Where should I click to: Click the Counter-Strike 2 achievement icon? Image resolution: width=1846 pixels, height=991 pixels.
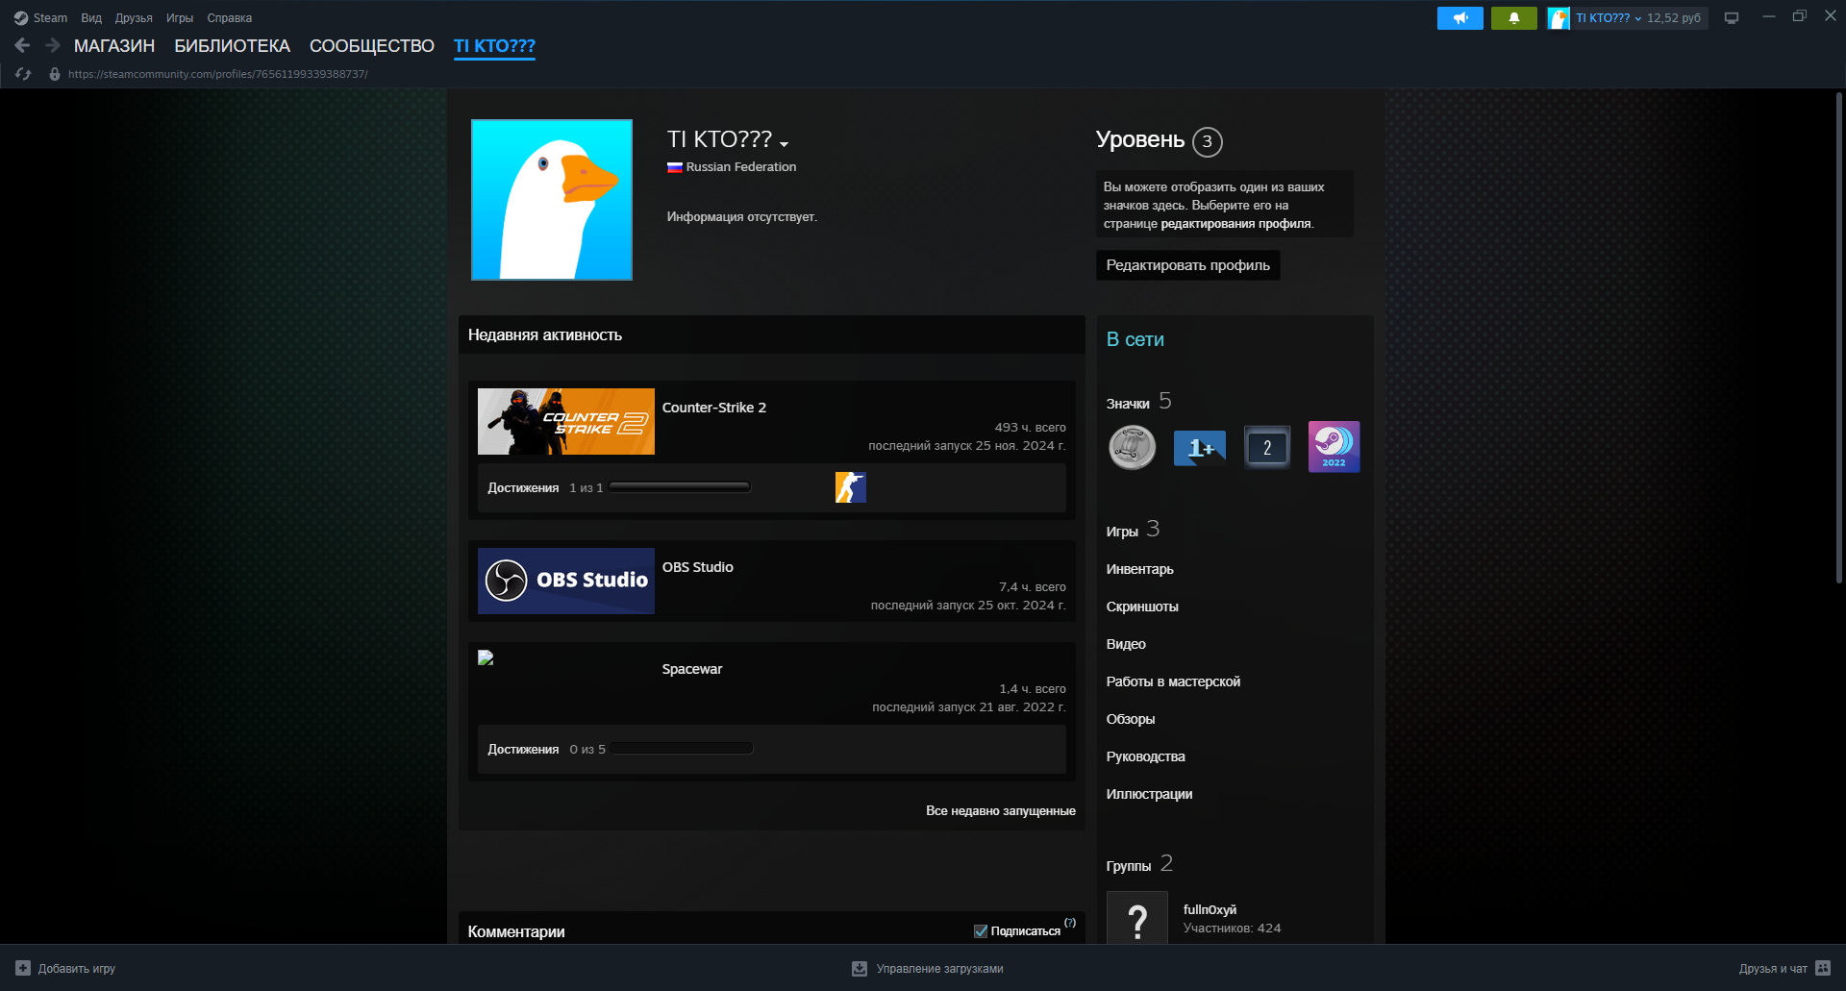(x=851, y=487)
